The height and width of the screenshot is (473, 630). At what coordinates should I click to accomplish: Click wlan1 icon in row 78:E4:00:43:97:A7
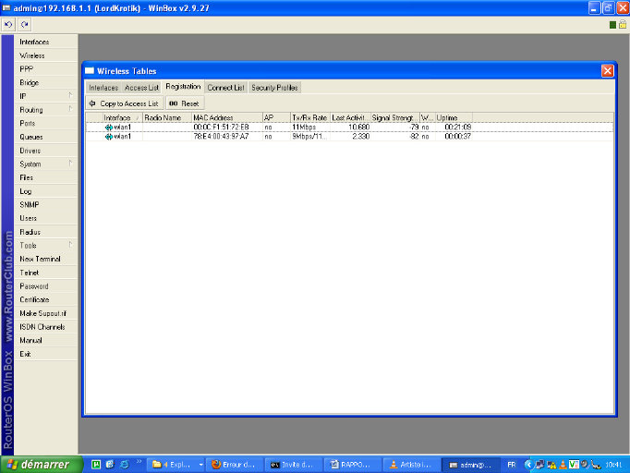(x=108, y=137)
